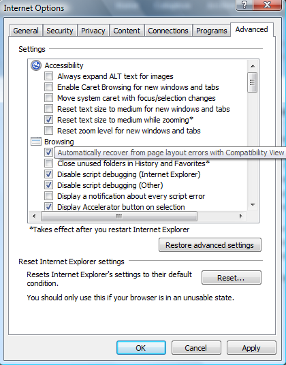This screenshot has height=365, width=286.
Task: Click the horizontal scrollbar thumb in settings
Action: [x=119, y=217]
